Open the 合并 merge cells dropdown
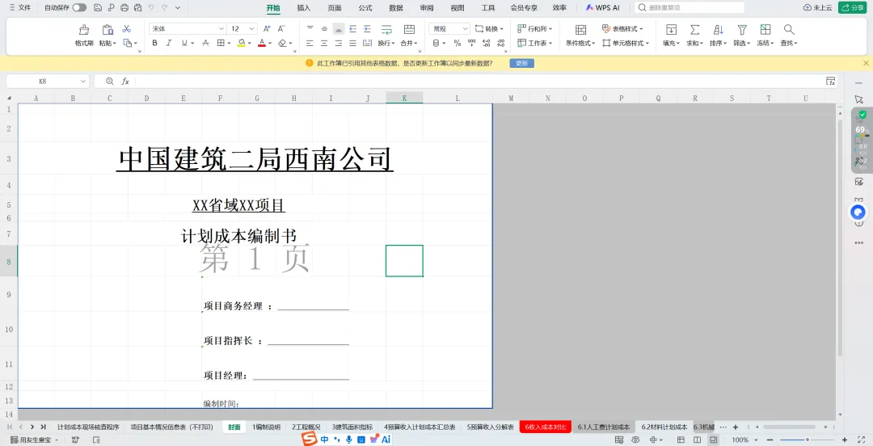873x446 pixels. (409, 43)
